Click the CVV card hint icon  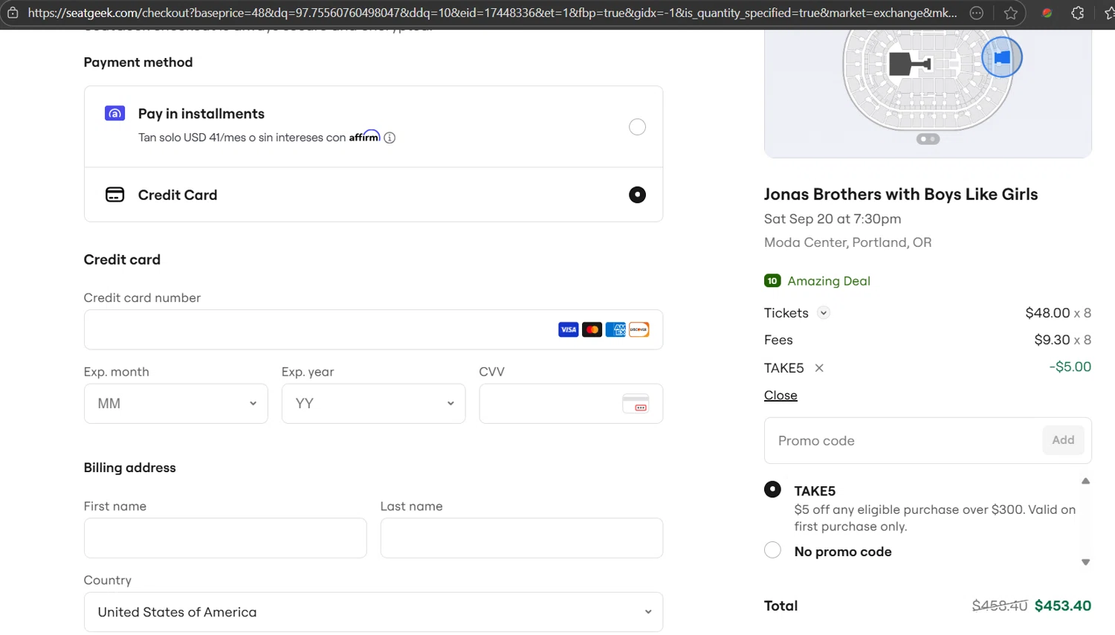[636, 404]
